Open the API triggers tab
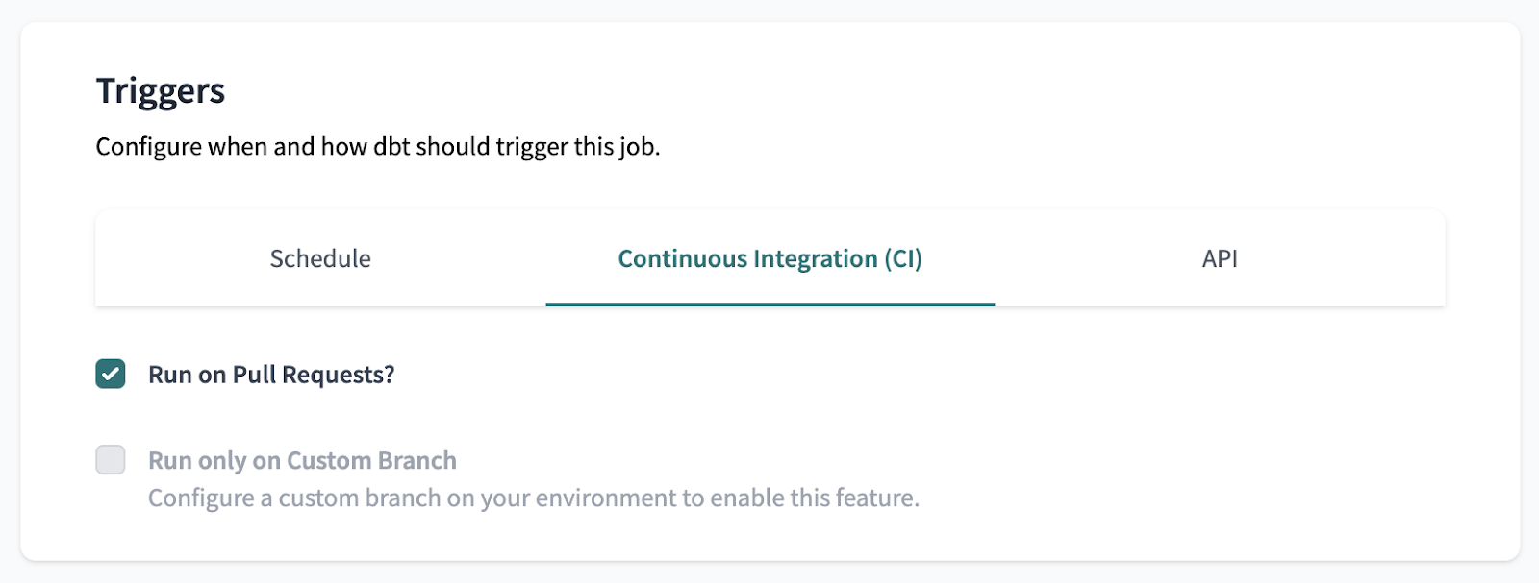 pyautogui.click(x=1219, y=258)
